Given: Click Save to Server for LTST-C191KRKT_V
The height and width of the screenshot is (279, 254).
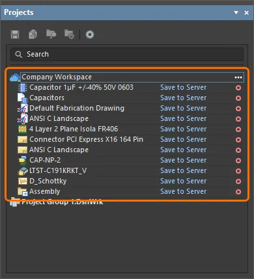Looking at the screenshot, I should coord(183,170).
